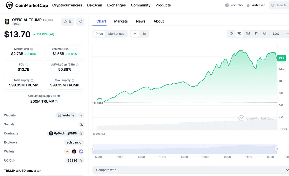Open the chart more options ellipsis
This screenshot has height=176, width=289.
[287, 34]
